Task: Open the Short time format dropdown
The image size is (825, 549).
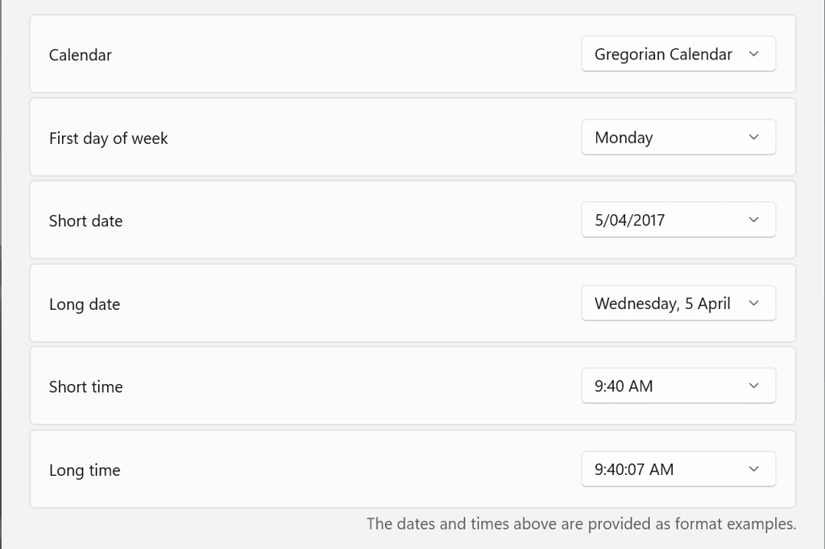Action: (678, 386)
